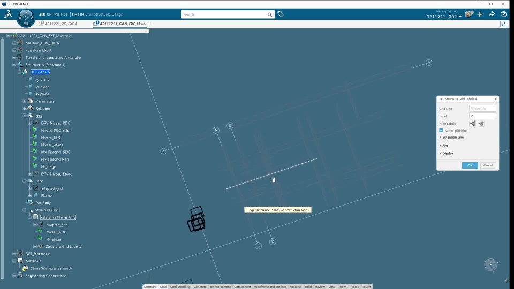Uncheck Mirror grid label checkbox
The height and width of the screenshot is (289, 514).
click(x=441, y=131)
